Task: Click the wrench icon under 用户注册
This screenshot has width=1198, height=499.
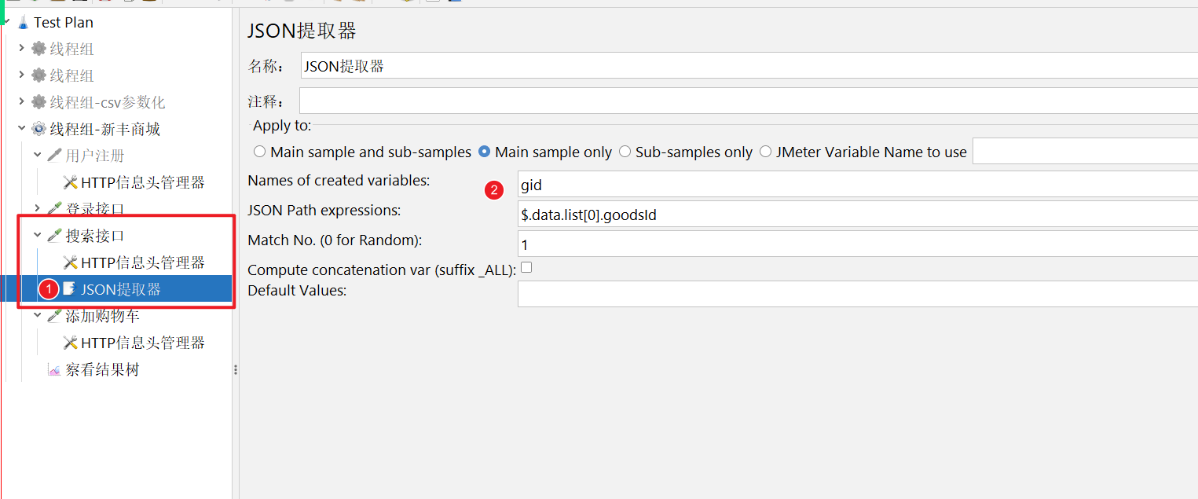Action: (70, 182)
